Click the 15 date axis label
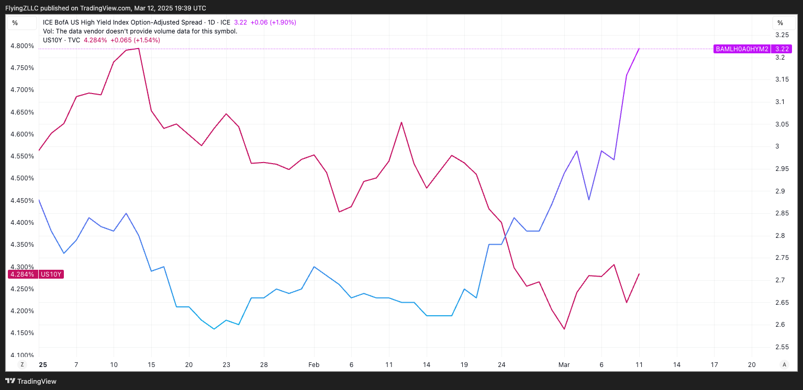This screenshot has width=803, height=390. point(151,364)
